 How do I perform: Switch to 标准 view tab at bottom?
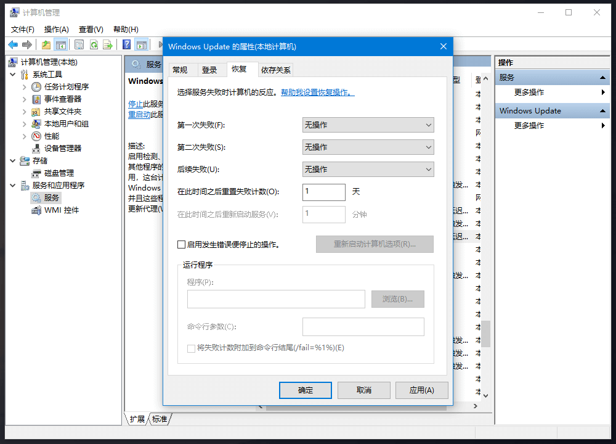click(x=160, y=419)
